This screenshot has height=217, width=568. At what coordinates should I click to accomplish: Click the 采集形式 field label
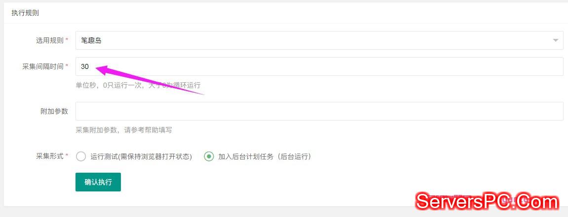click(x=50, y=156)
